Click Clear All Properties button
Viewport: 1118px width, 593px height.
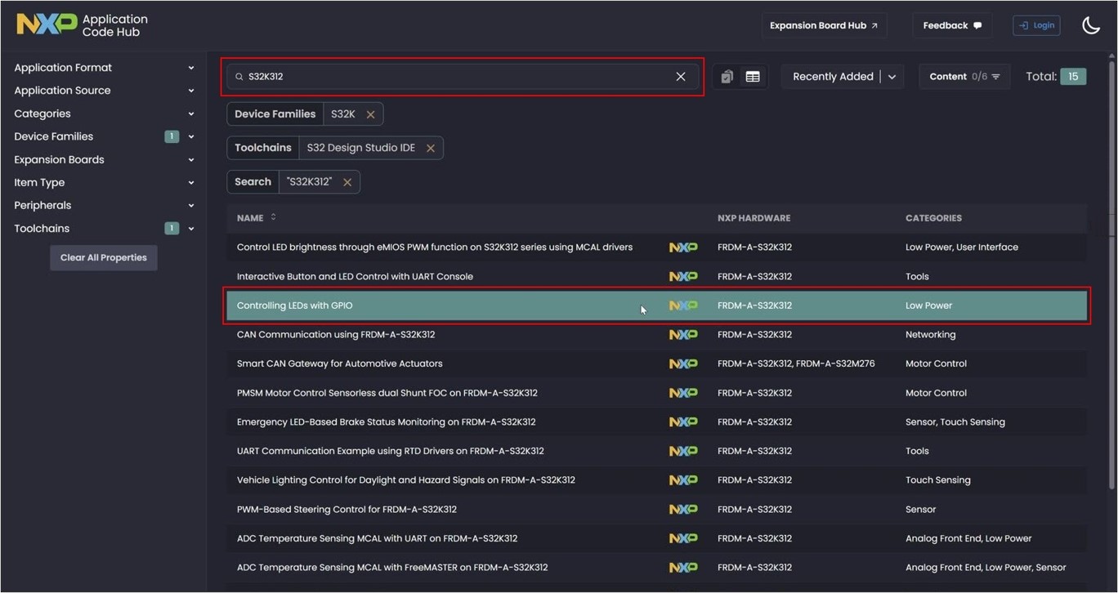(103, 257)
